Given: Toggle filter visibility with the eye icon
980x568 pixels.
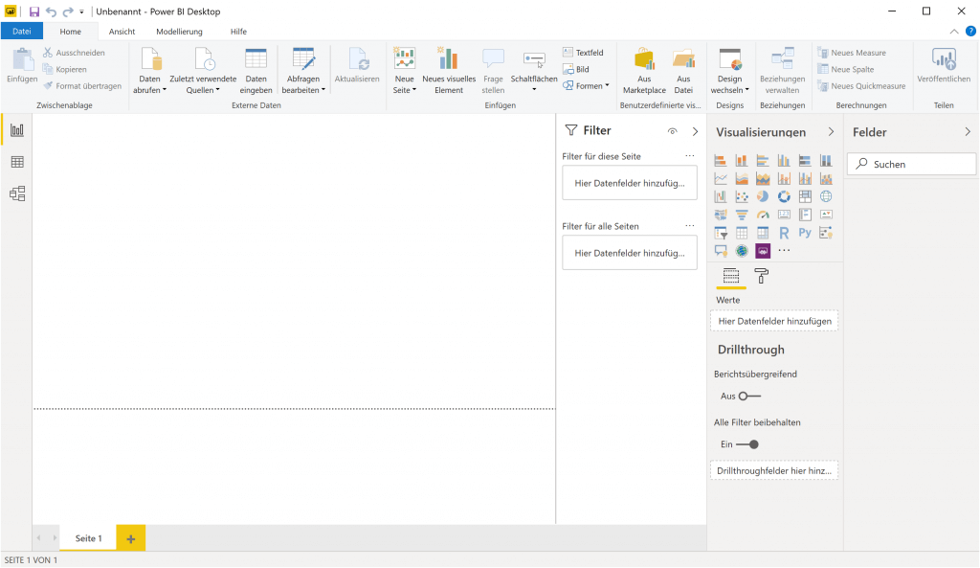Looking at the screenshot, I should (x=672, y=131).
